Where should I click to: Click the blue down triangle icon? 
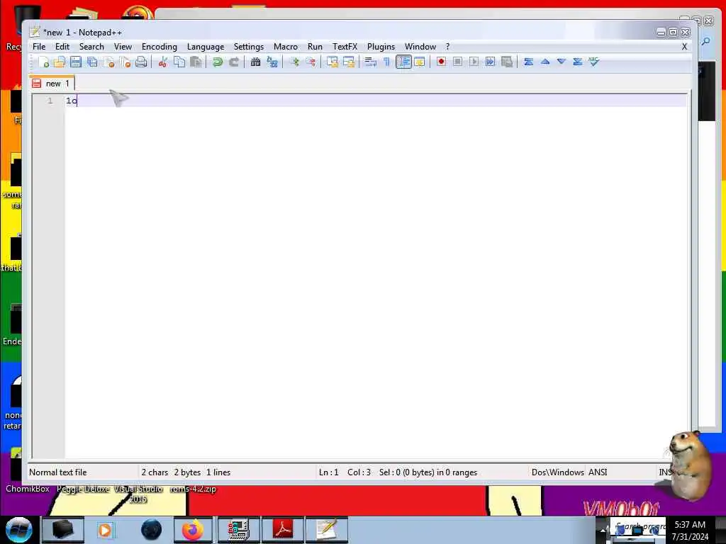[562, 62]
